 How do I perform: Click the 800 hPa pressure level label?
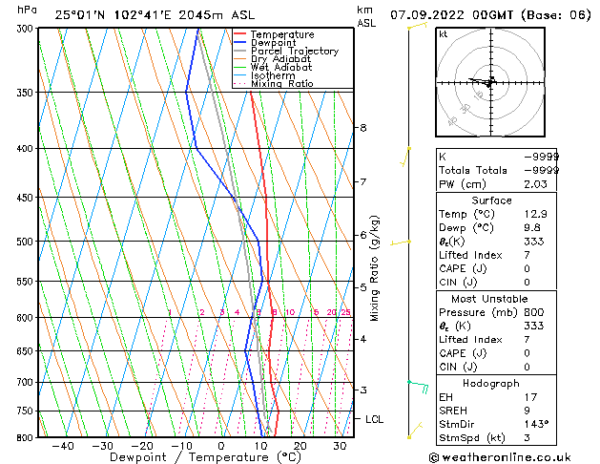coord(27,437)
